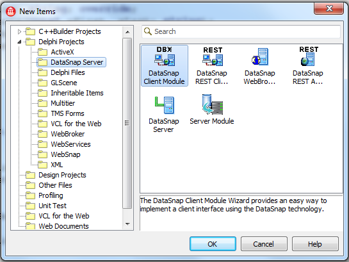The width and height of the screenshot is (349, 262).
Task: Click the folder icon beside Multitier
Action: click(x=42, y=103)
